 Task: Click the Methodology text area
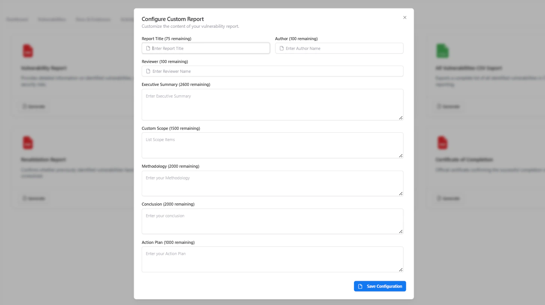[x=272, y=183]
